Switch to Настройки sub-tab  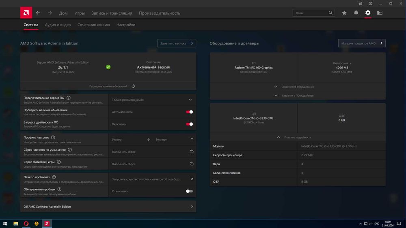[126, 25]
